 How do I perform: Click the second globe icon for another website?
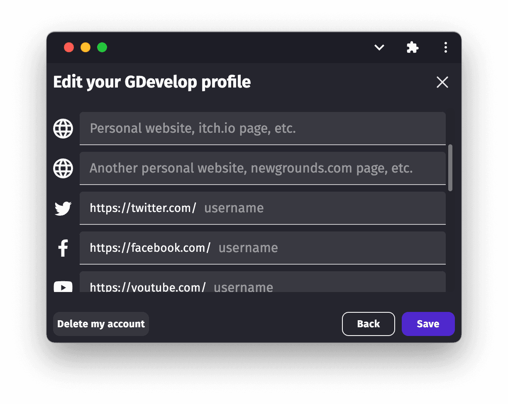(x=63, y=168)
